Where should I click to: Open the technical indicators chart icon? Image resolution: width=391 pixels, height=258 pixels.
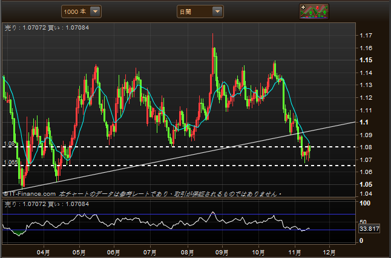314,11
